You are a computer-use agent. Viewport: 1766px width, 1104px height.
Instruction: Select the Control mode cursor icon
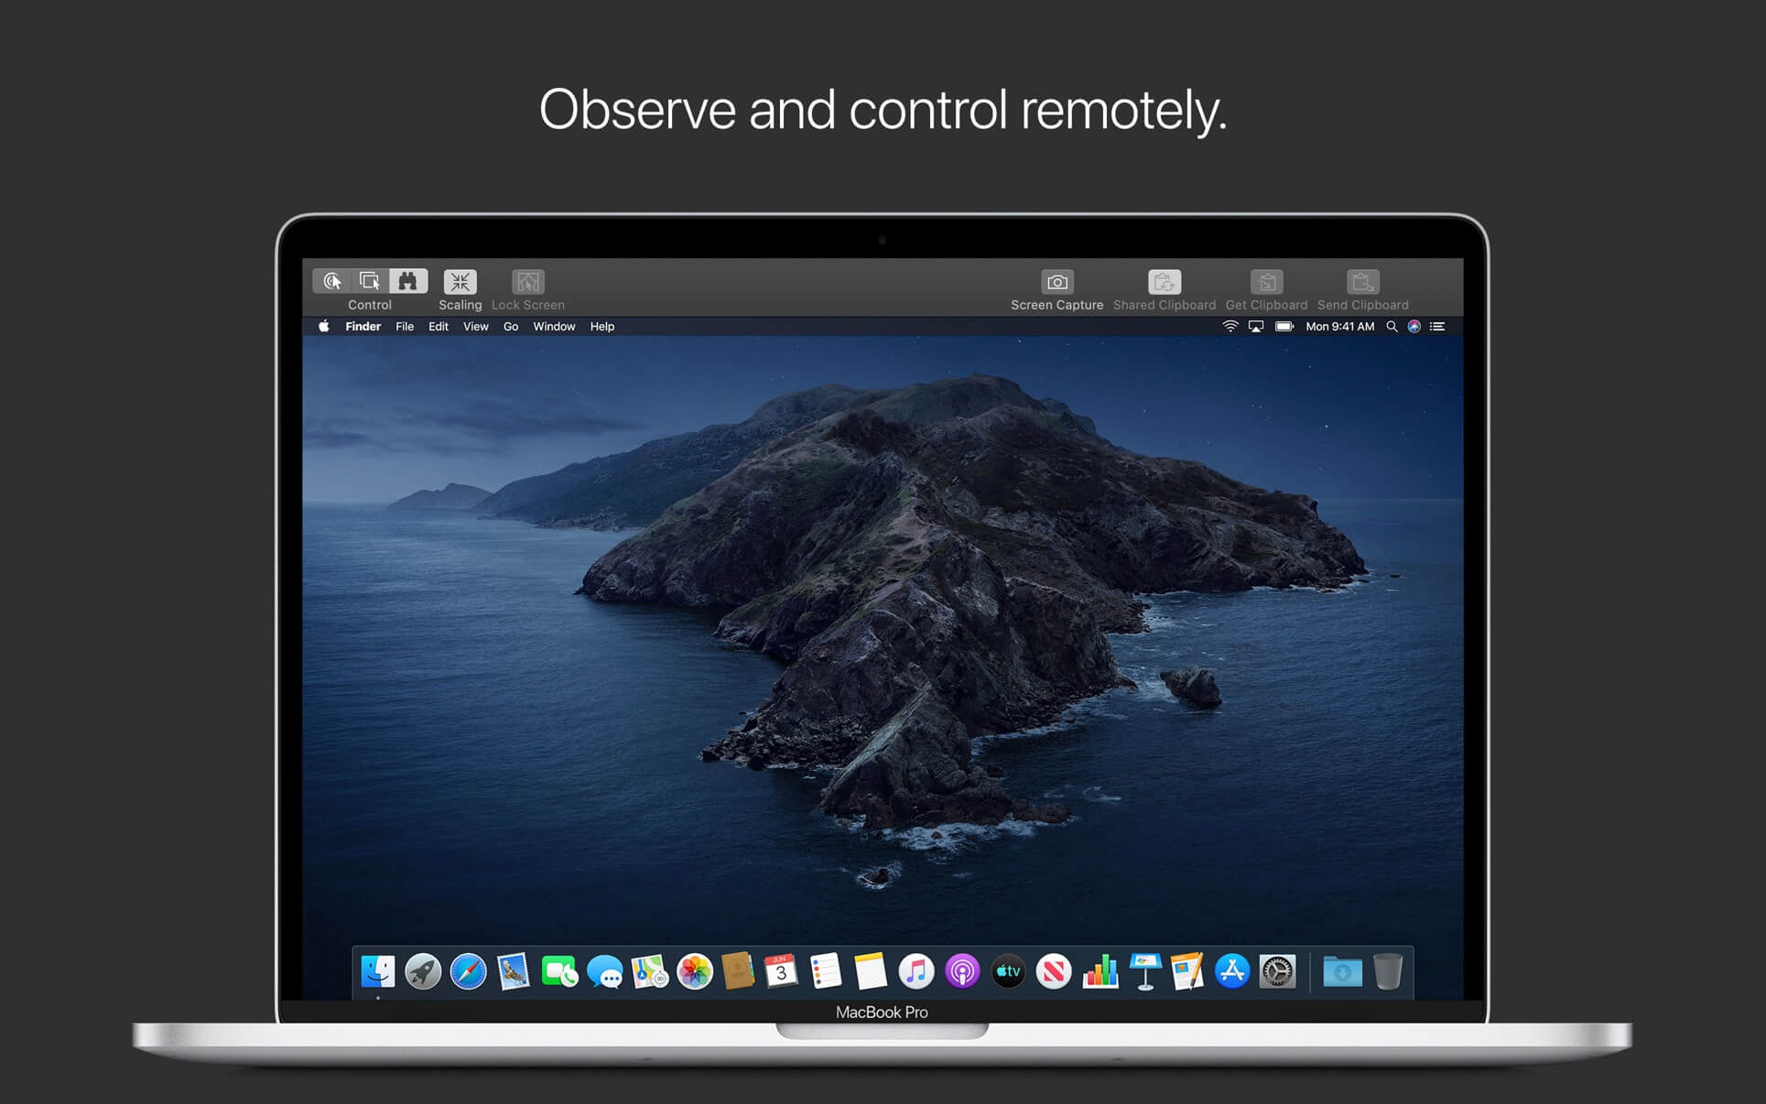332,281
